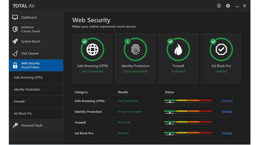Click the Web Security page heading
Image resolution: width=258 pixels, height=145 pixels.
(x=91, y=20)
